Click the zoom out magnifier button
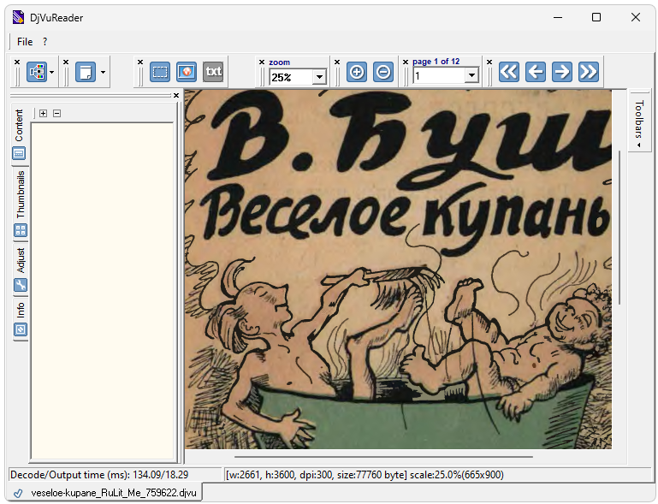 pyautogui.click(x=383, y=72)
